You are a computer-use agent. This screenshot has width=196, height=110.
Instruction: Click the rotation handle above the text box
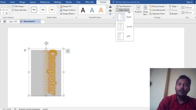click(x=47, y=43)
